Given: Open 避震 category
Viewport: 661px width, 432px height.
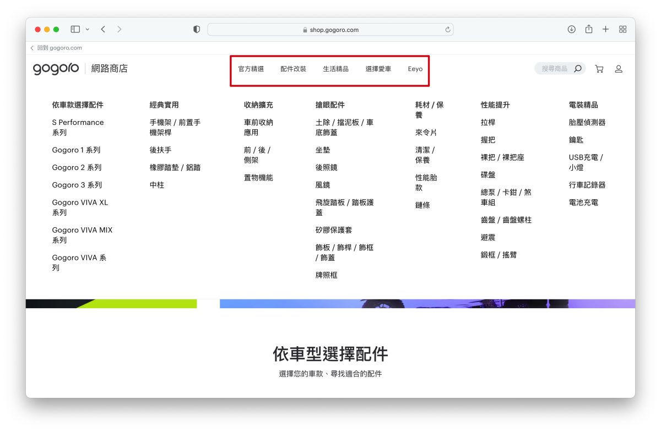Looking at the screenshot, I should coord(488,237).
